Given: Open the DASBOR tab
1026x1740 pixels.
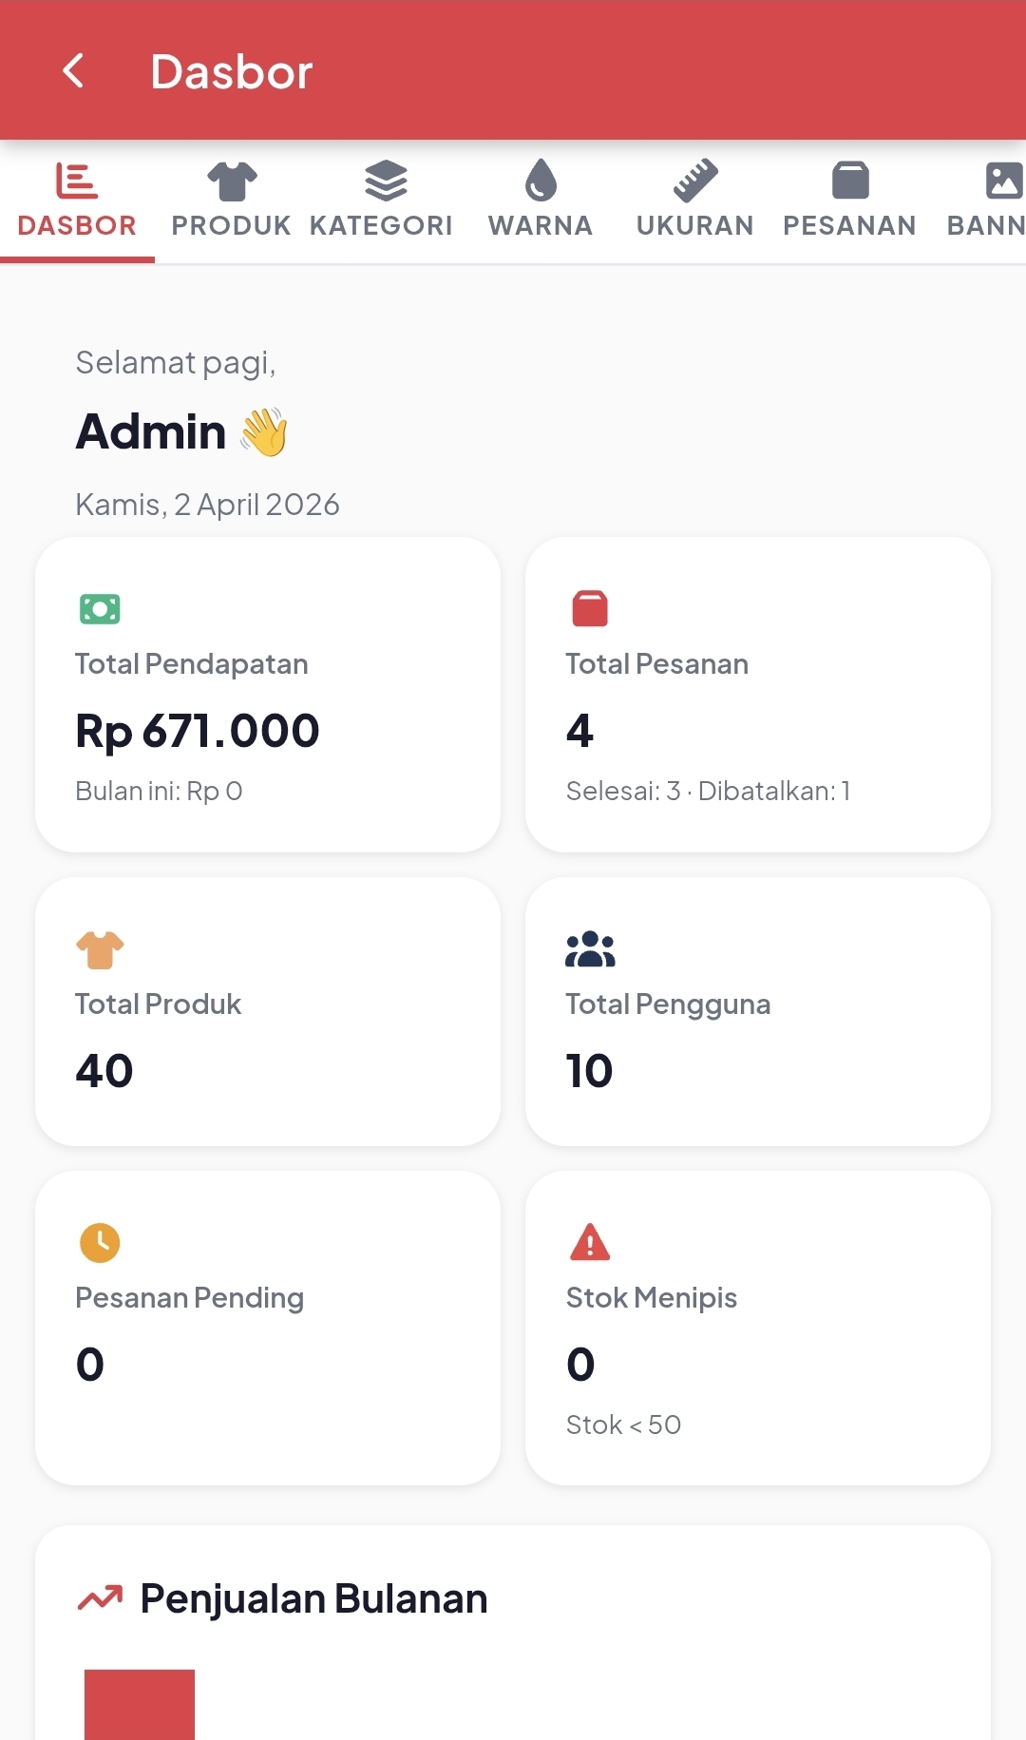Looking at the screenshot, I should point(76,200).
